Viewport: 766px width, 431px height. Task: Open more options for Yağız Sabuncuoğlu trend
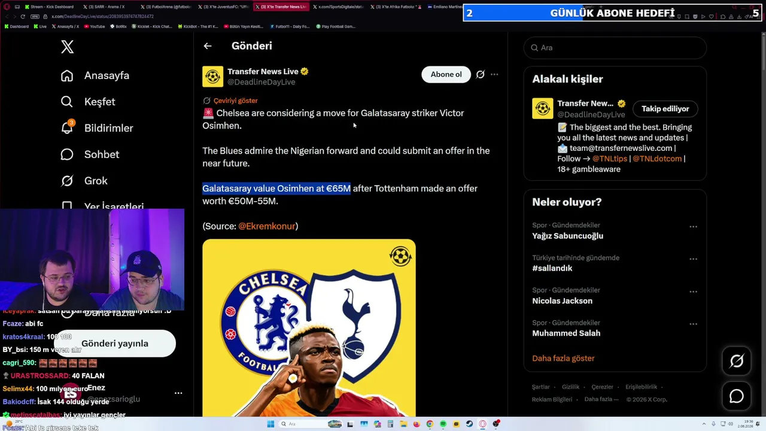point(693,227)
